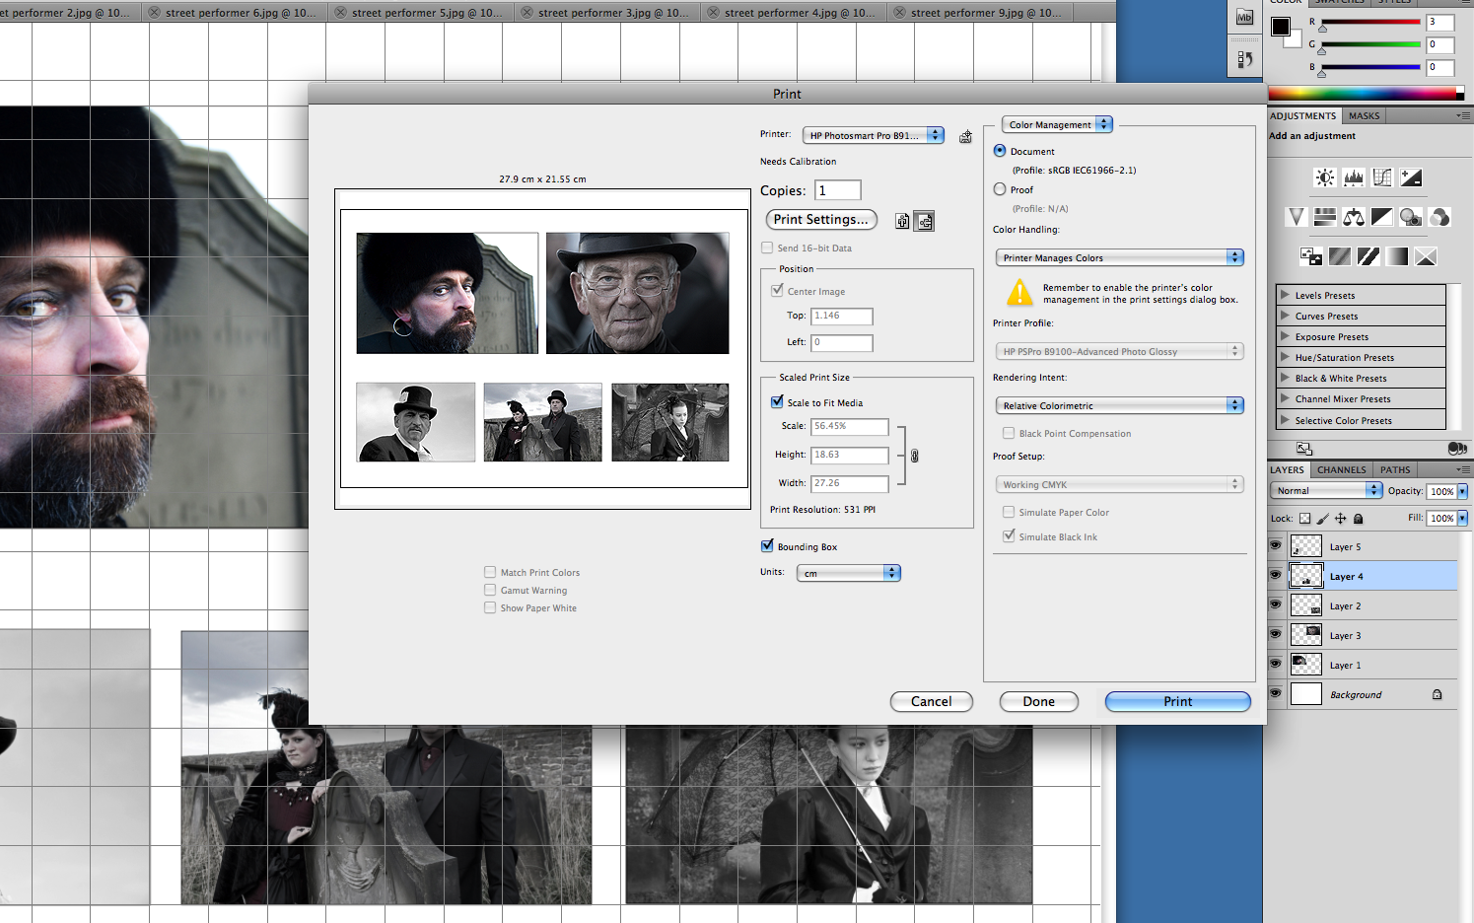Hide Layer 3 via its eye icon
This screenshot has width=1474, height=923.
[x=1276, y=634]
